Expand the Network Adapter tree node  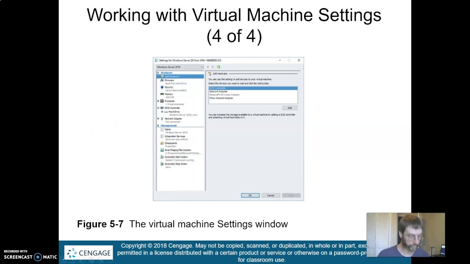coord(158,118)
